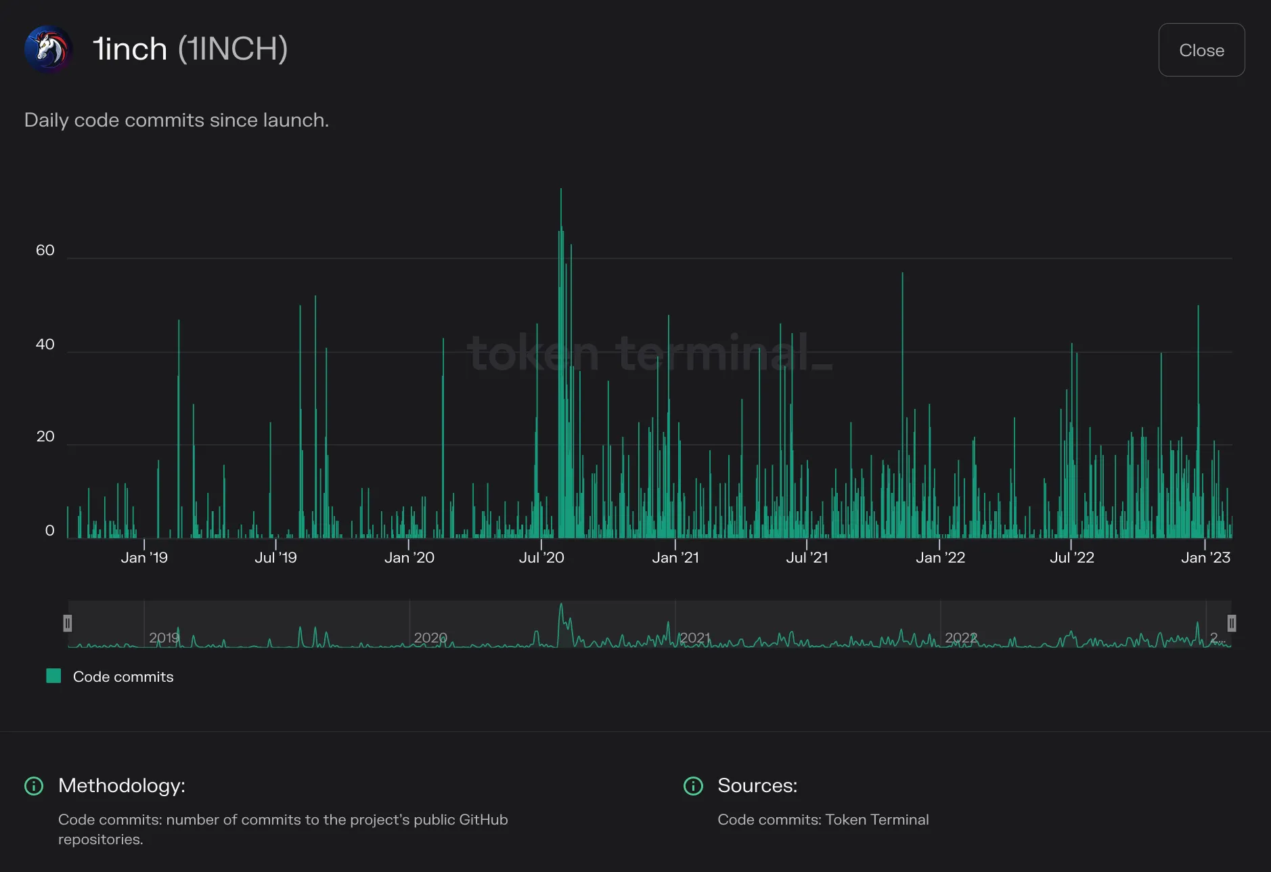This screenshot has height=872, width=1271.
Task: Click the 2019 label in range navigator
Action: click(x=164, y=638)
